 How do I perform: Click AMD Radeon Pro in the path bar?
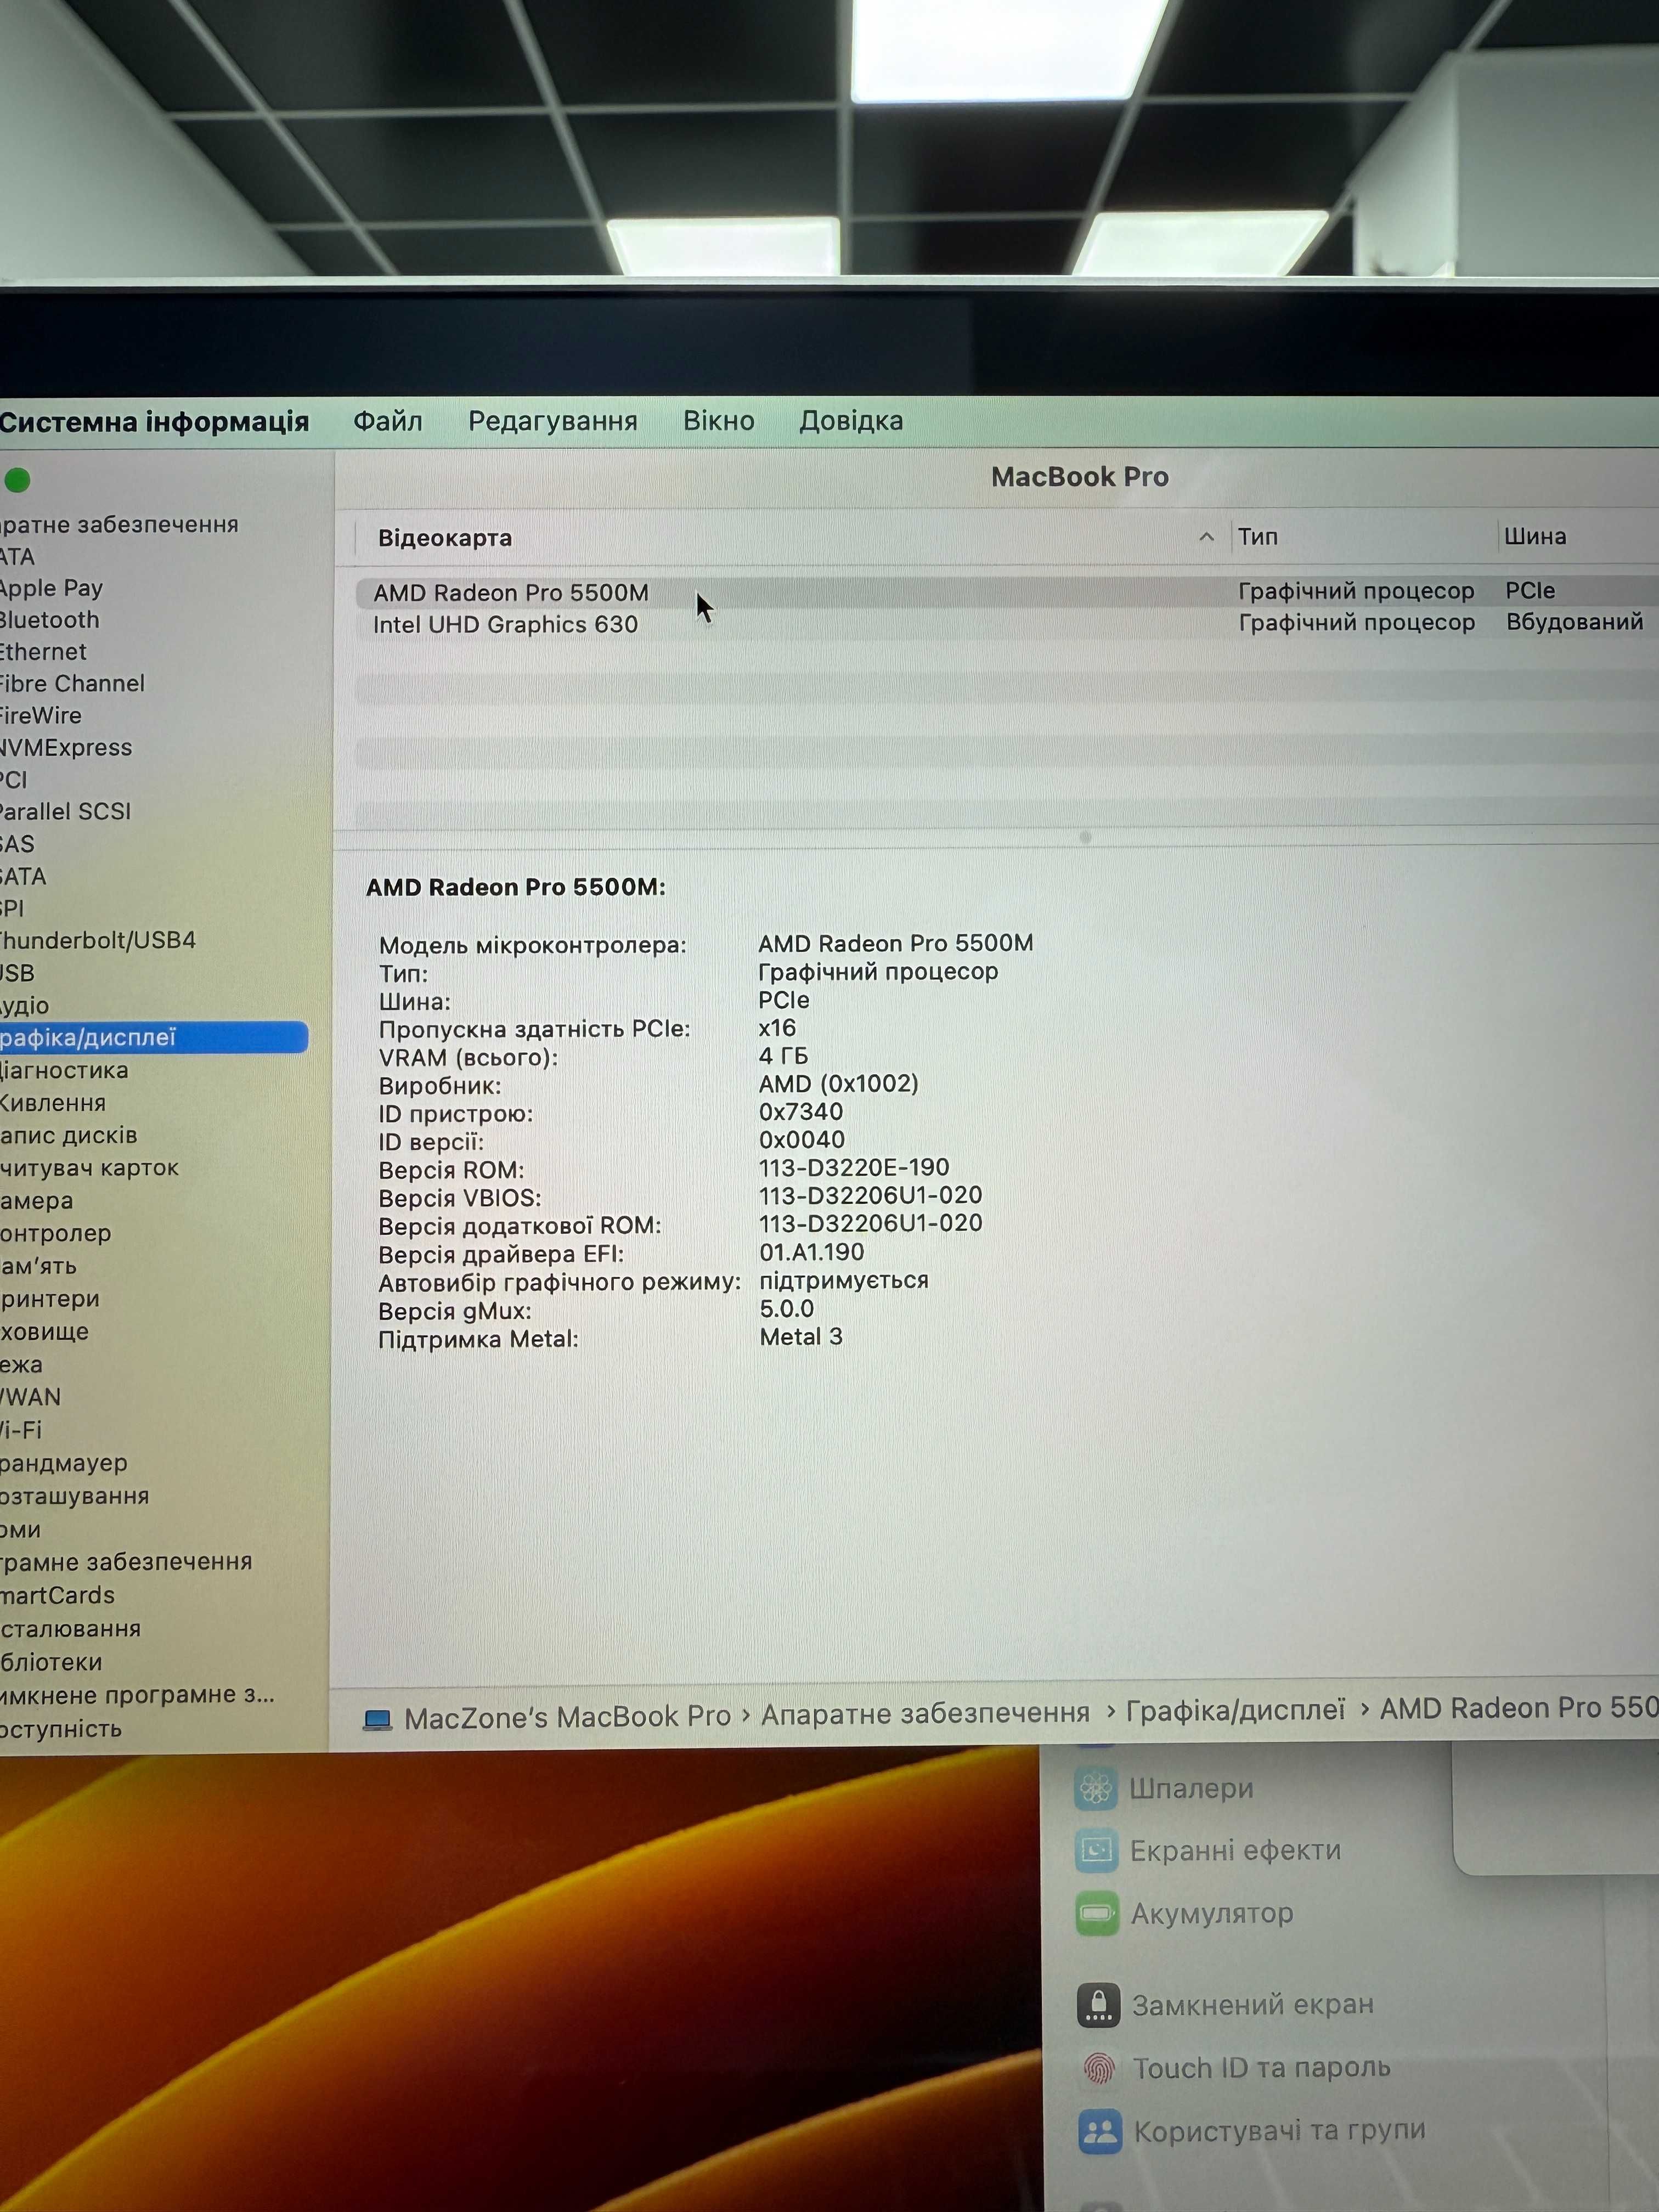tap(1519, 1707)
